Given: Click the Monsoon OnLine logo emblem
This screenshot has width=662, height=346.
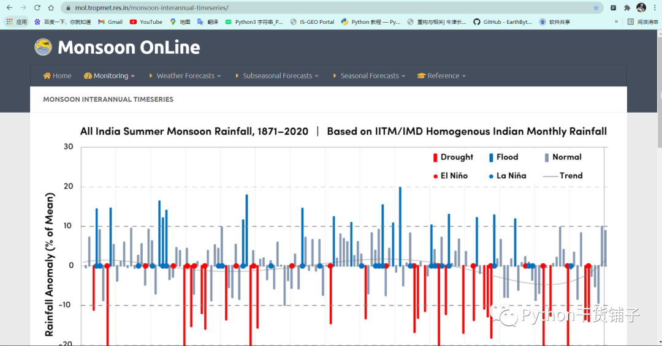Looking at the screenshot, I should click(43, 47).
